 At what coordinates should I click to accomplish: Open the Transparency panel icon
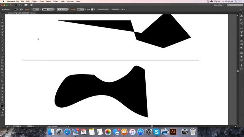[241, 48]
